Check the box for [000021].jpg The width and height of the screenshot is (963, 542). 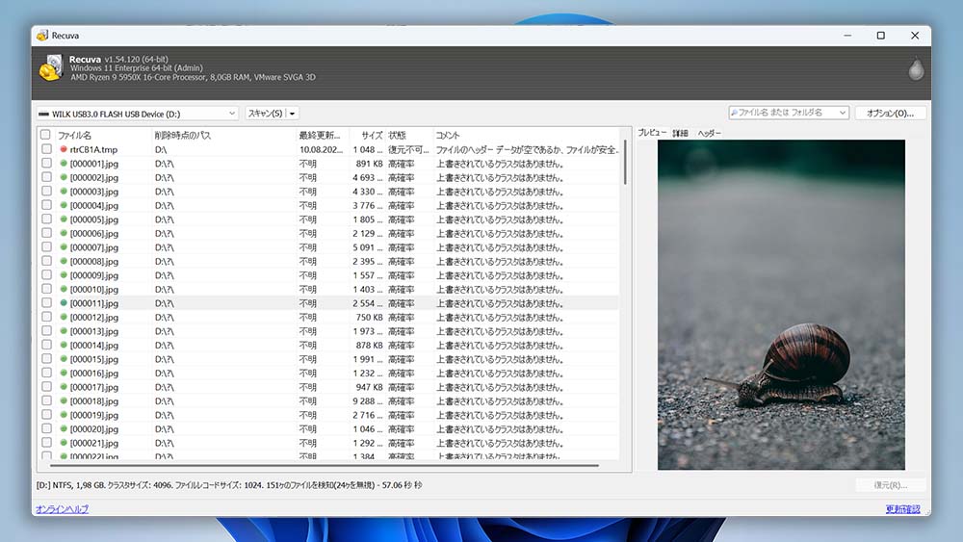tap(46, 442)
